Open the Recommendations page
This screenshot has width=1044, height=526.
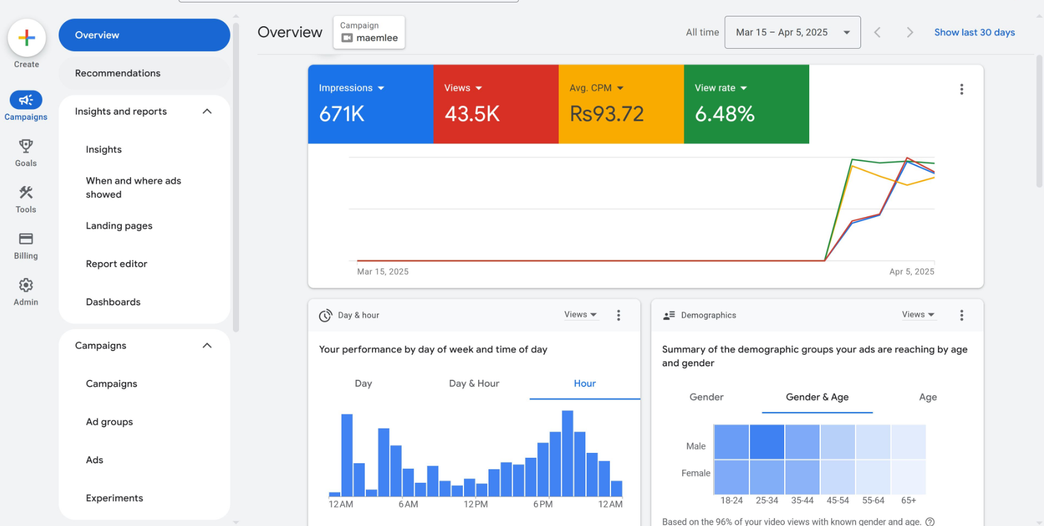(x=118, y=73)
